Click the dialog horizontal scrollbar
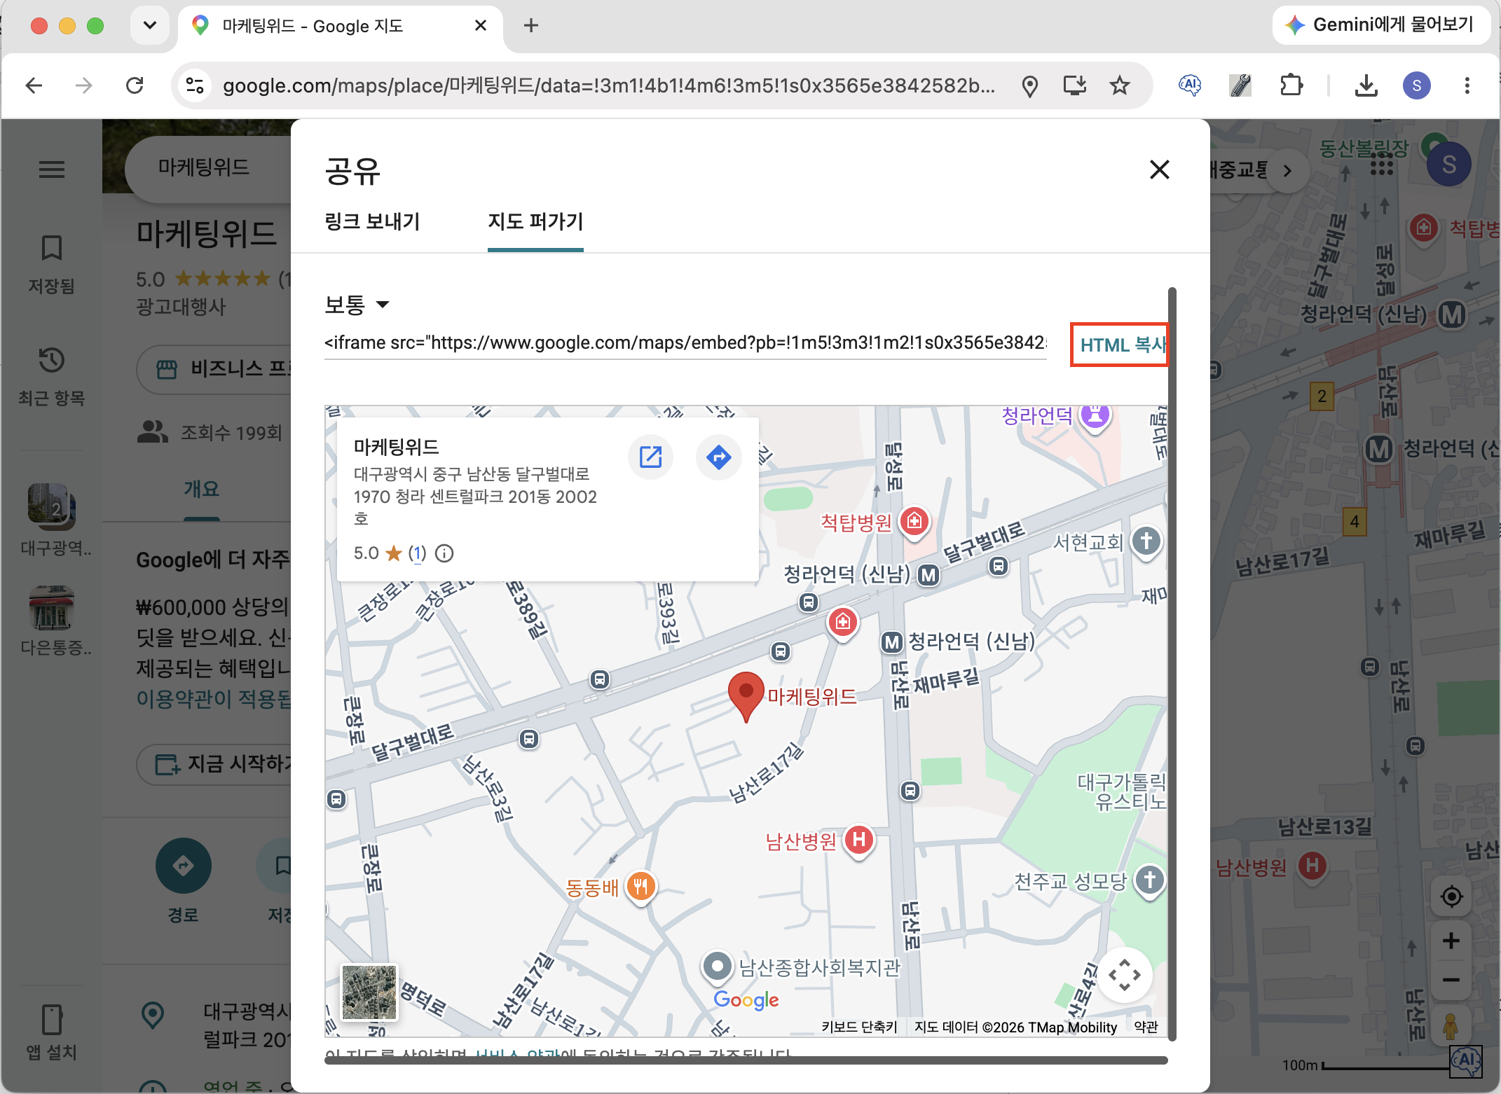Screen dimensions: 1501x1094 (746, 1060)
